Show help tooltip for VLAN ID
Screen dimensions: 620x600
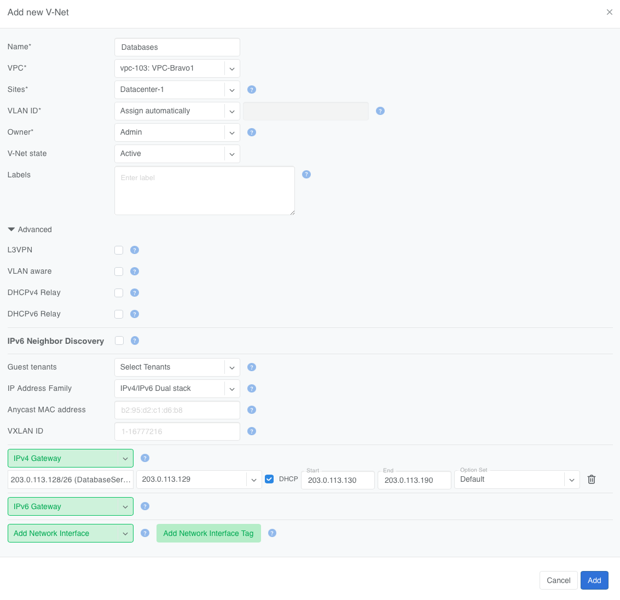coord(380,111)
